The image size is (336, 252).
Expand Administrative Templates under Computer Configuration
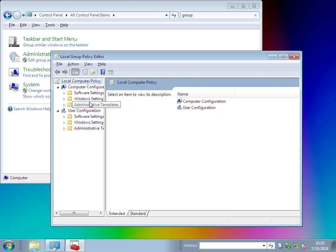click(x=64, y=105)
